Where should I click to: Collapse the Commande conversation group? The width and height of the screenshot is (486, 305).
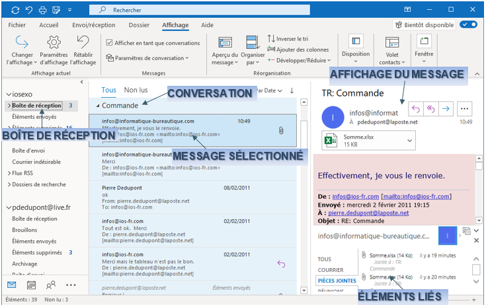pos(98,106)
